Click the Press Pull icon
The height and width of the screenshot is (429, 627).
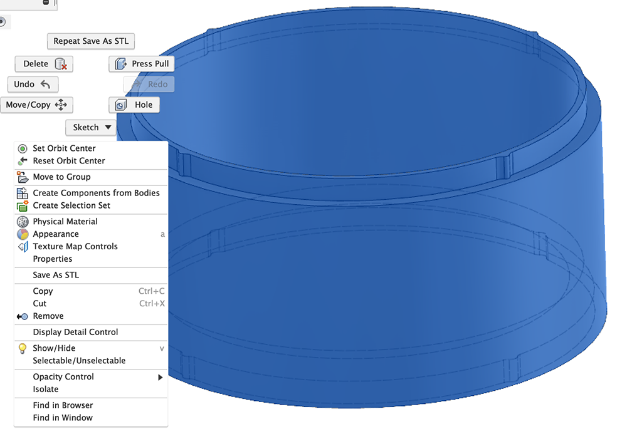point(121,64)
